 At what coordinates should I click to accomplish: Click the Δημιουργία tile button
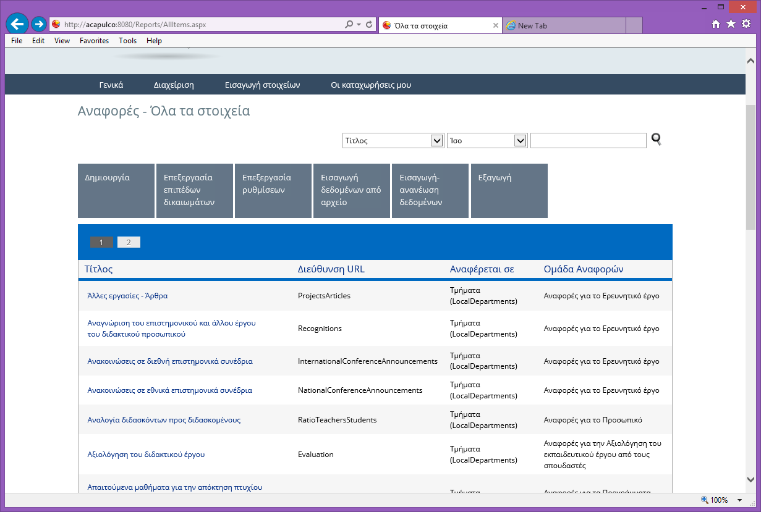116,191
